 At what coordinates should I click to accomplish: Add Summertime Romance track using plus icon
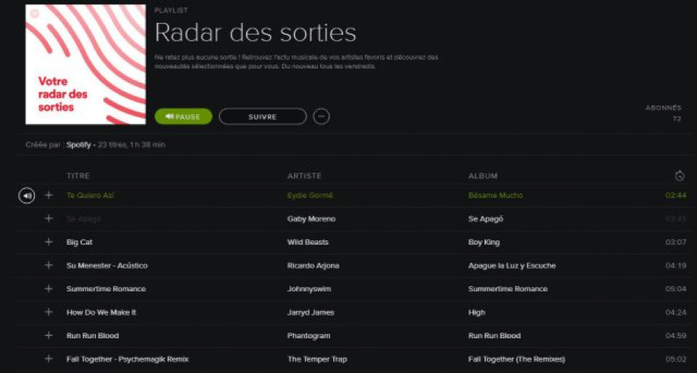pyautogui.click(x=49, y=289)
